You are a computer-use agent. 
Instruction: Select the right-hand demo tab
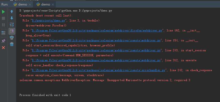point(46,4)
